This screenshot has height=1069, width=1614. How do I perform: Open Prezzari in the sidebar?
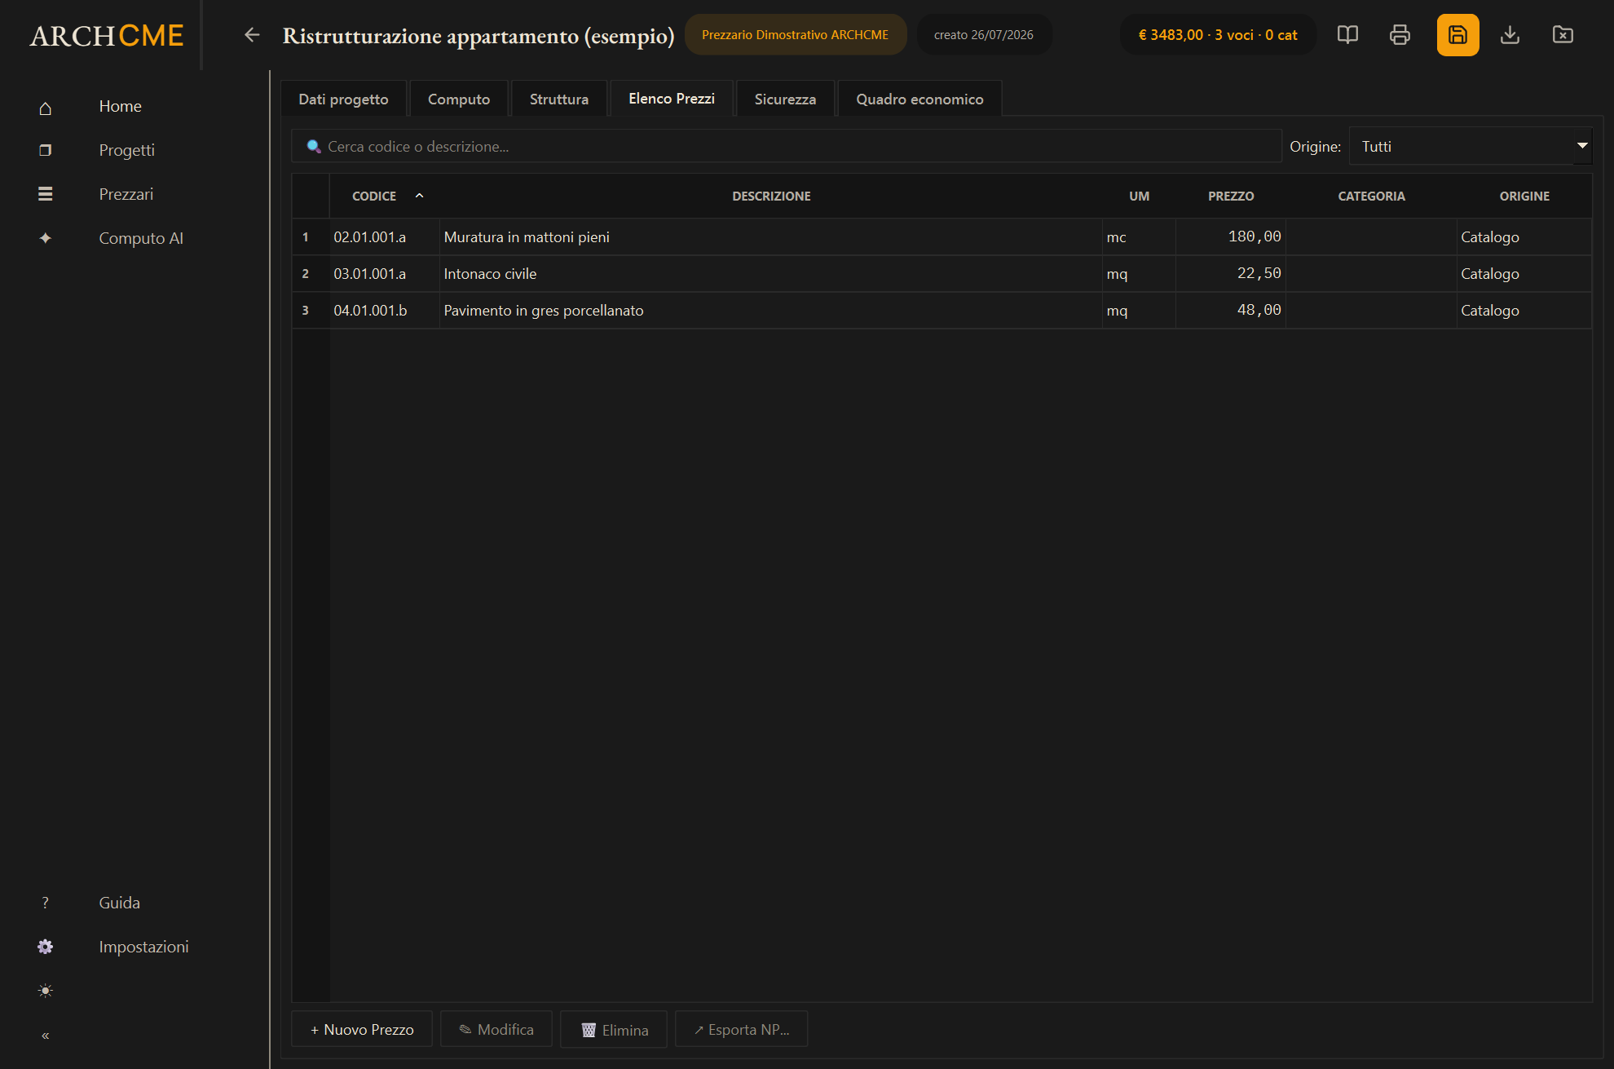pyautogui.click(x=126, y=194)
